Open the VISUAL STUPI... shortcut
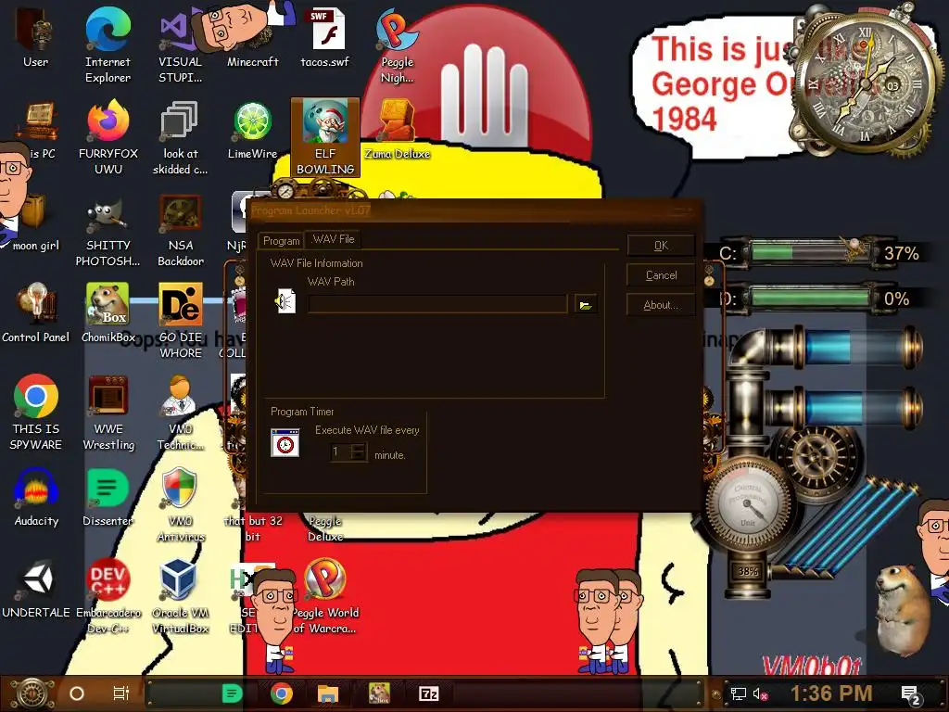 click(180, 45)
